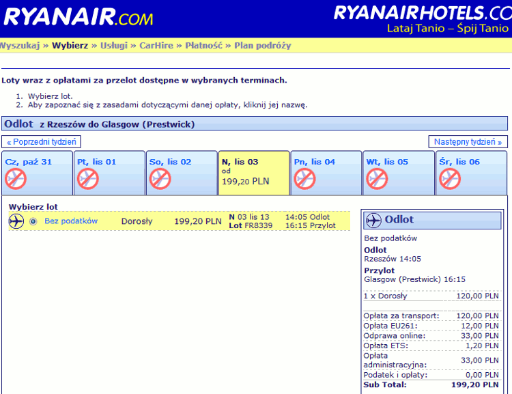The height and width of the screenshot is (394, 512).
Task: Click the Odprawa online fee name
Action: [395, 335]
